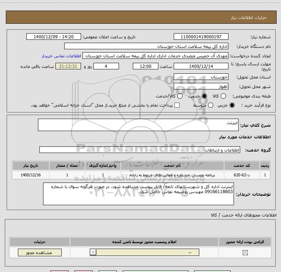The height and width of the screenshot is (272, 281).
Task: Click the response deadline date 1400/12/14
Action: tap(201, 66)
